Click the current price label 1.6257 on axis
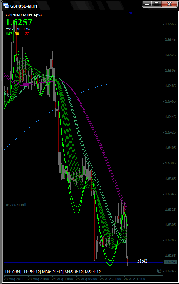Screen dimensions: 179x284 click(x=170, y=262)
